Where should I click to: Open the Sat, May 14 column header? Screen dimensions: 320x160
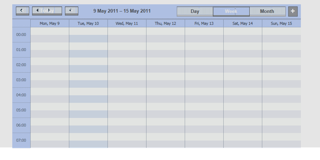[x=242, y=23]
